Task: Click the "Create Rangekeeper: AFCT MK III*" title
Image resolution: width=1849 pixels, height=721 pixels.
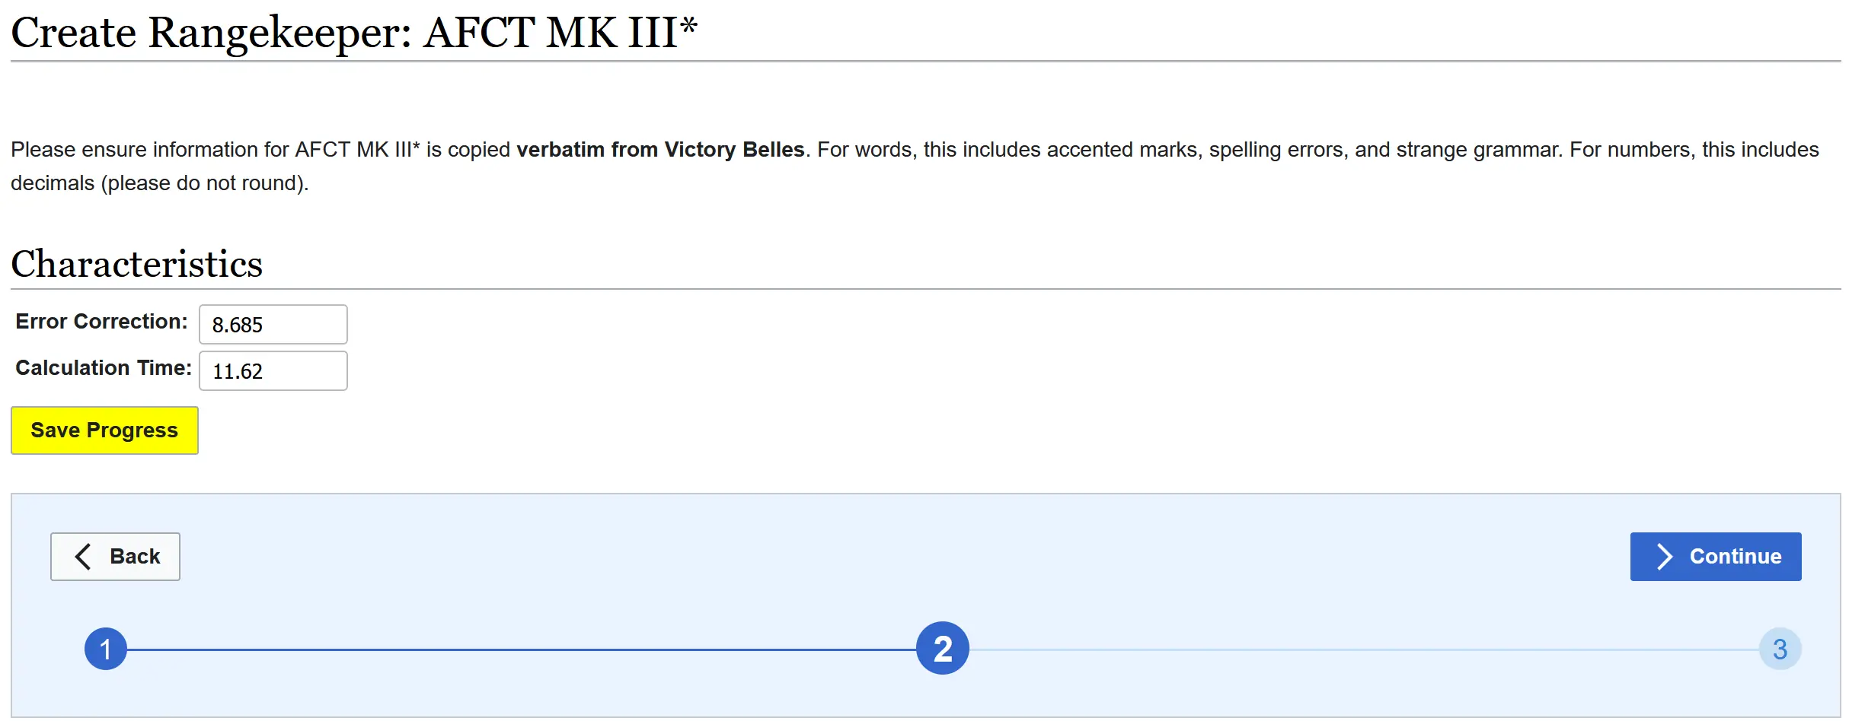Action: coord(354,33)
